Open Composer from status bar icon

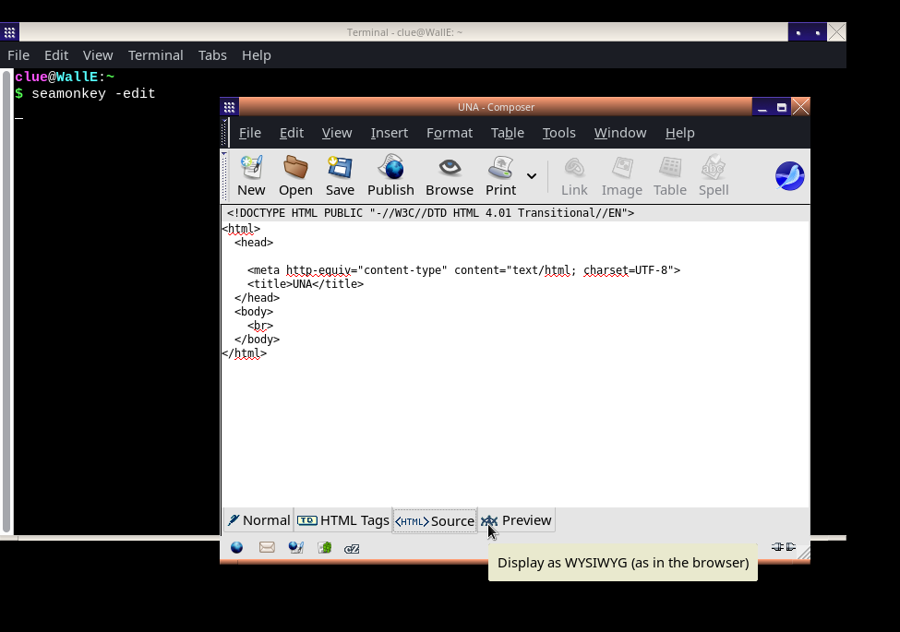(x=295, y=548)
